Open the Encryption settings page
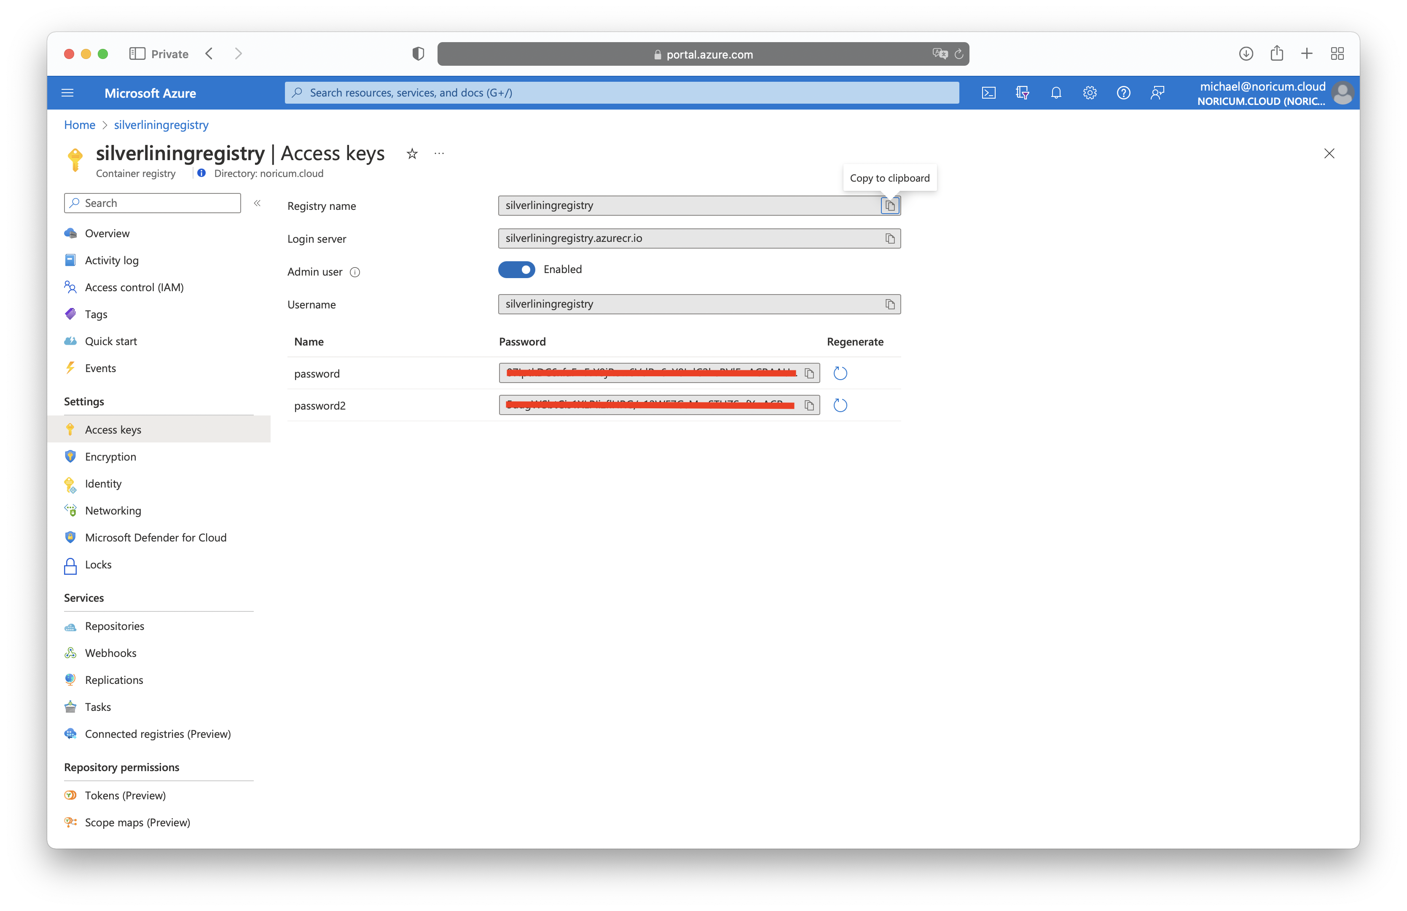This screenshot has width=1407, height=911. click(x=110, y=457)
